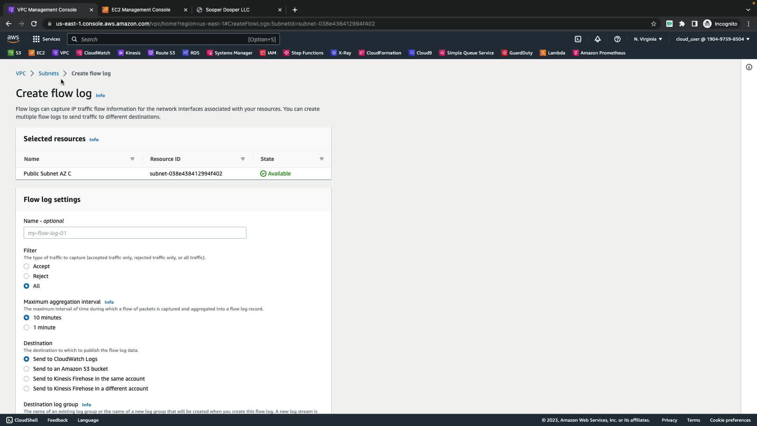757x426 pixels.
Task: Open the cloud_user account dropdown
Action: (x=712, y=39)
